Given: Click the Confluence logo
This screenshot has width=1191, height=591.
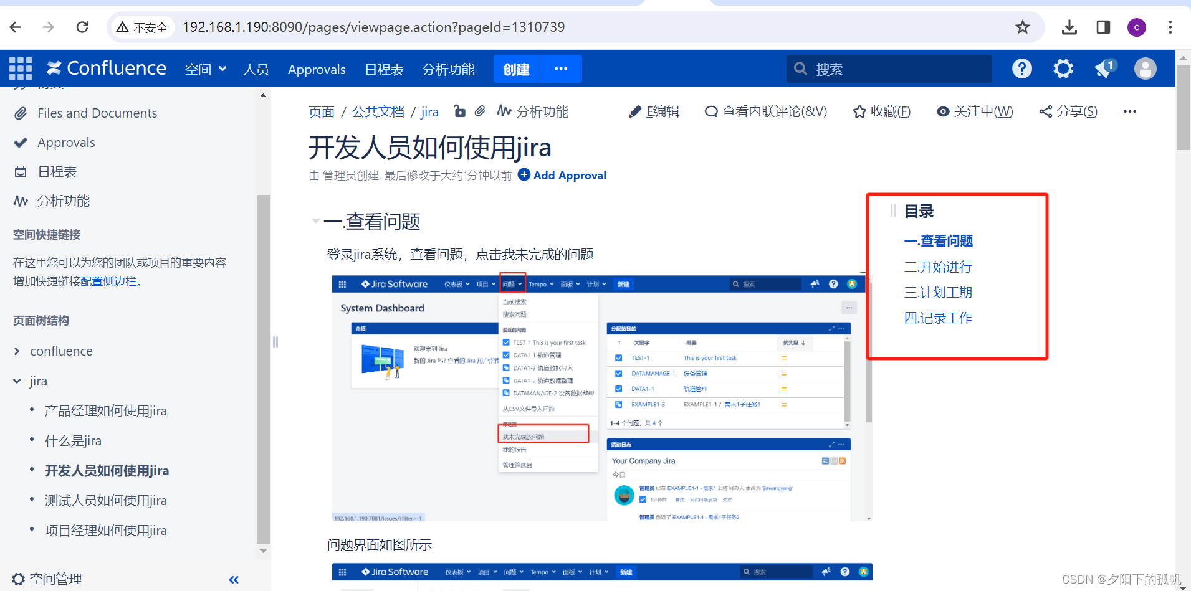Looking at the screenshot, I should point(107,69).
